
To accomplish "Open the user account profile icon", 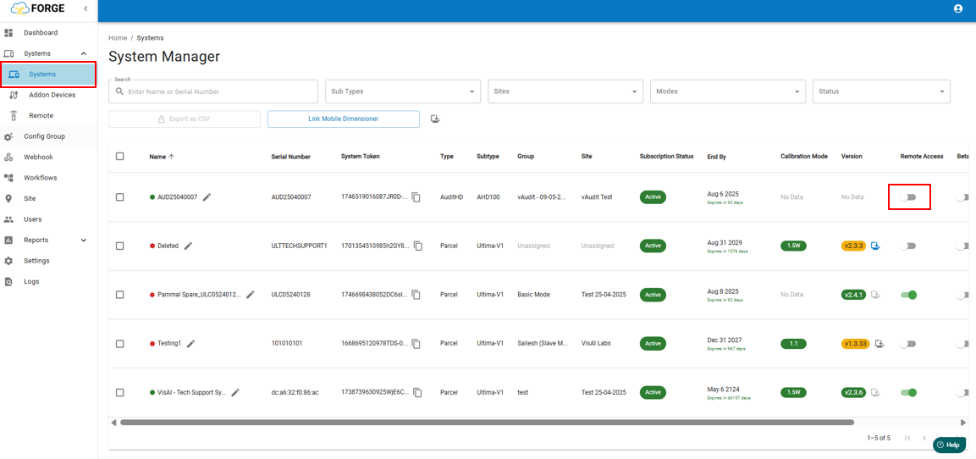I will coord(958,8).
